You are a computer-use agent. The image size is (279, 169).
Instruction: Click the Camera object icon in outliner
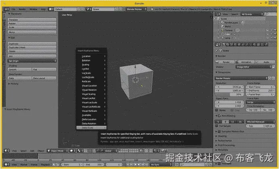222,30
